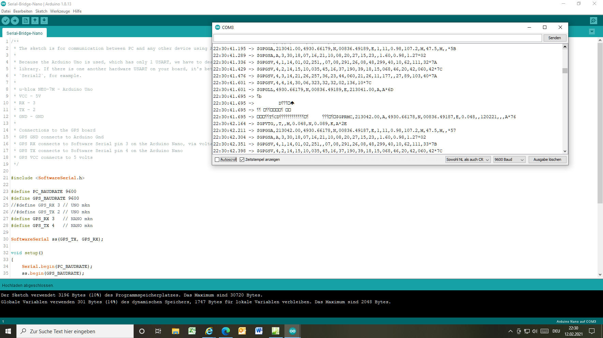
Task: Save the sketch with the Save icon
Action: (44, 21)
